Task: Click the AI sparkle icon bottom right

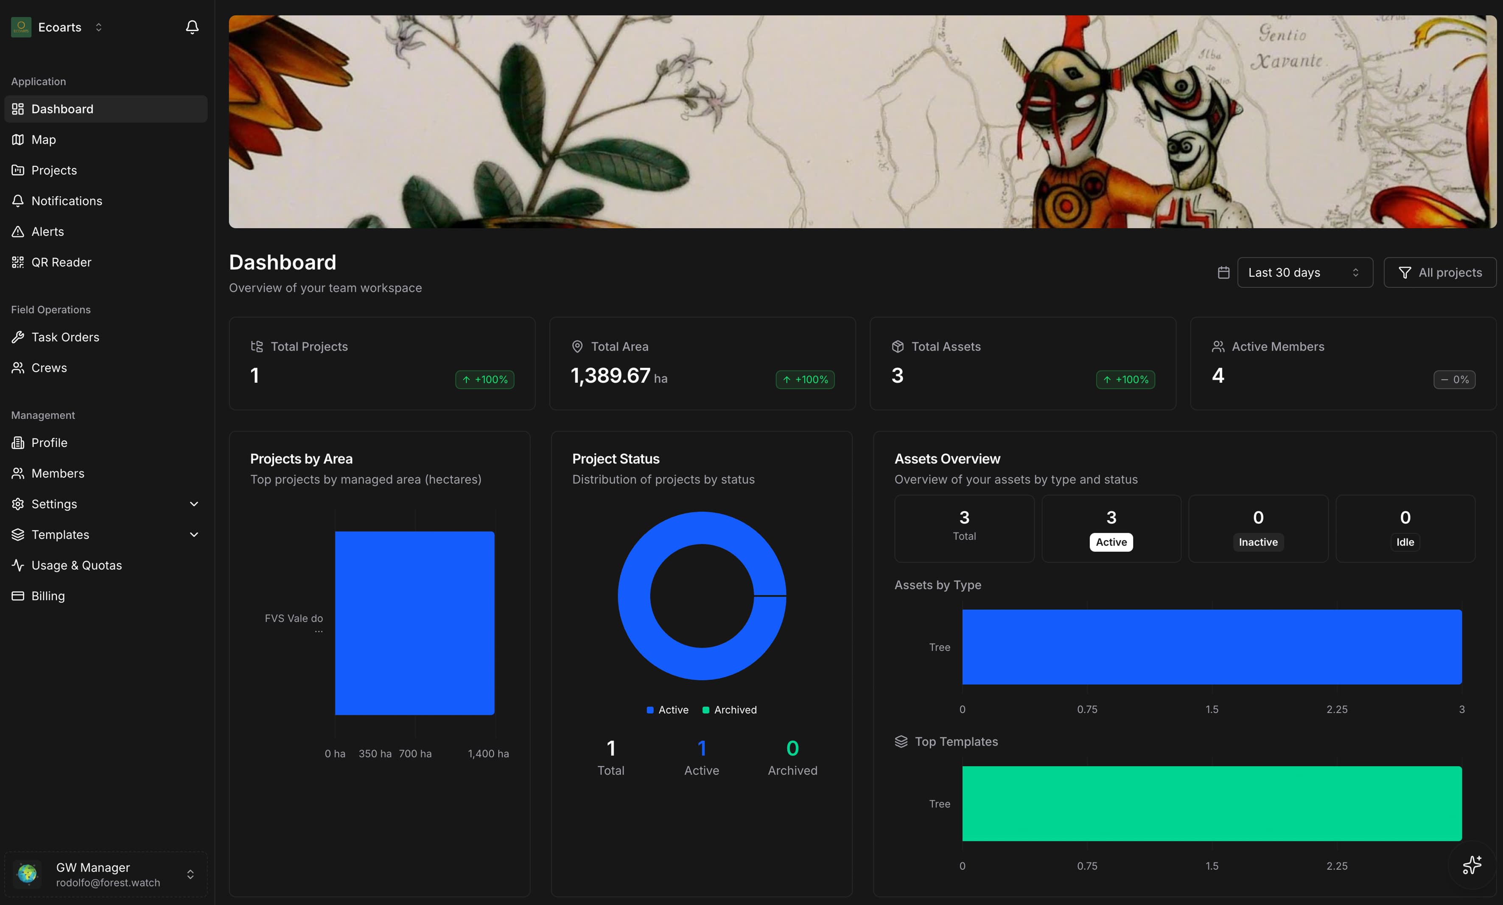Action: (1472, 864)
